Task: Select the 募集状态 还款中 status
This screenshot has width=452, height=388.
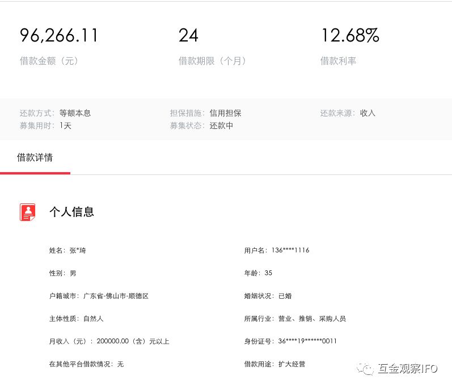Action: pyautogui.click(x=201, y=126)
